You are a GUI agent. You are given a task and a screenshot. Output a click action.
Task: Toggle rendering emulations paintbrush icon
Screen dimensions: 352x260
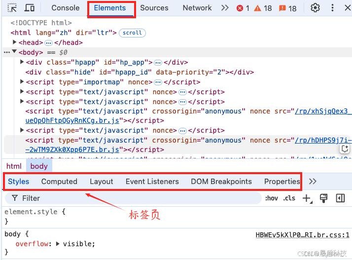point(323,198)
